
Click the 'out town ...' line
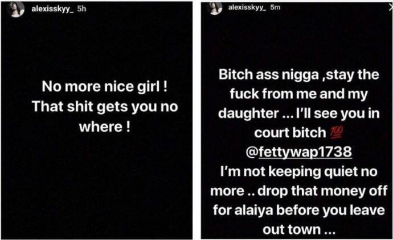pos(299,230)
